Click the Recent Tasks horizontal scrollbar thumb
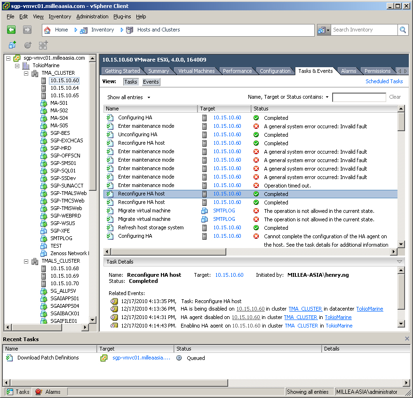 (119, 383)
